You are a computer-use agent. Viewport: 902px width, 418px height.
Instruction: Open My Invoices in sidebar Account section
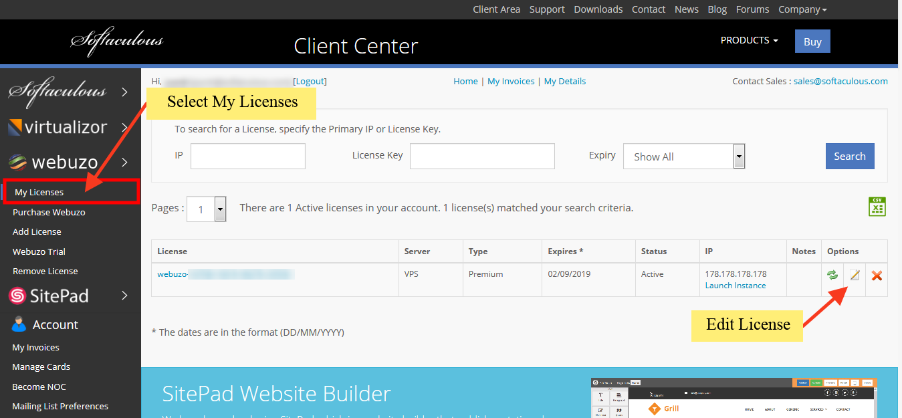click(x=35, y=347)
